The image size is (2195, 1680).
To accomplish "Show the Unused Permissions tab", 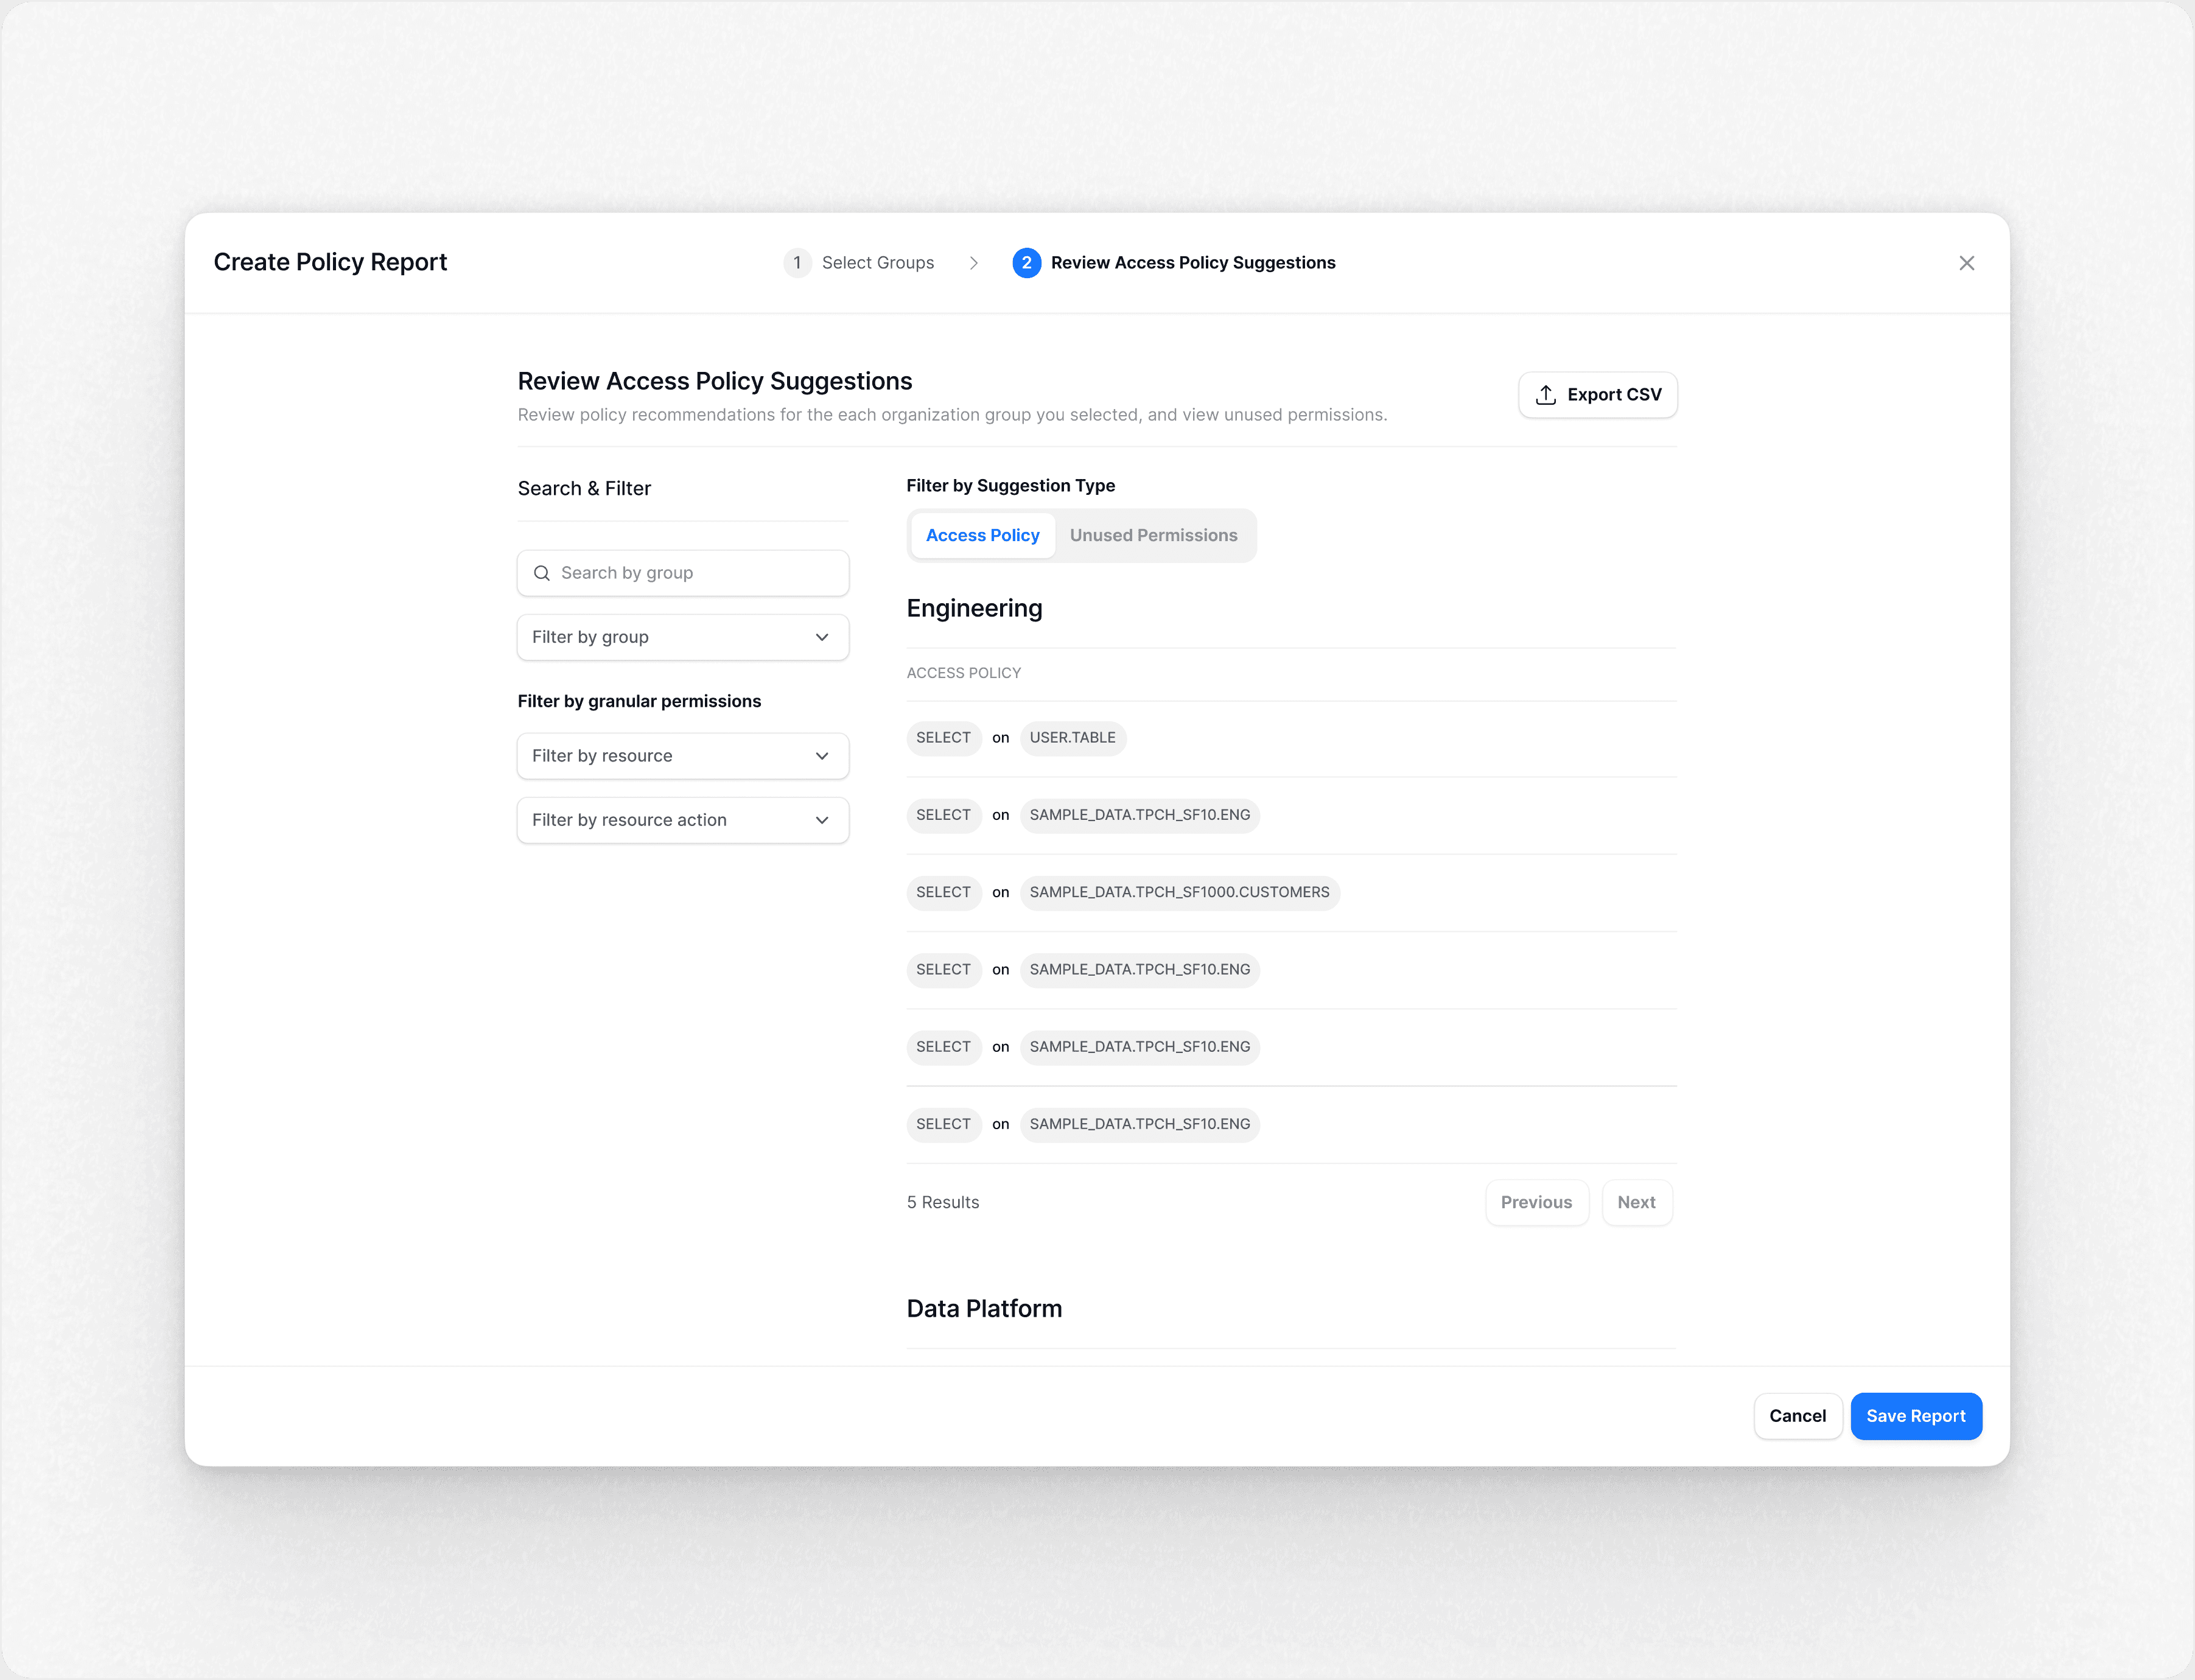I will pyautogui.click(x=1153, y=536).
